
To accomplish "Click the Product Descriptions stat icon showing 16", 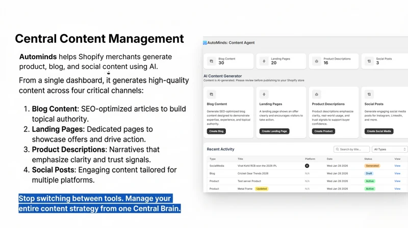I will click(x=316, y=61).
